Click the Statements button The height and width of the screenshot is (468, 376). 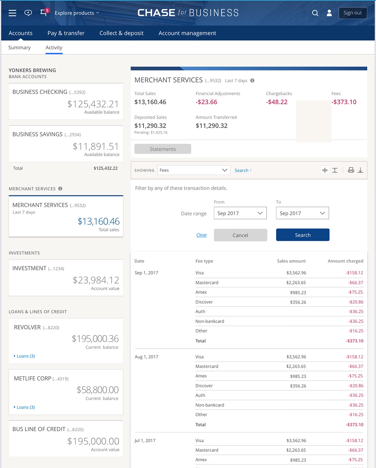pyautogui.click(x=163, y=149)
